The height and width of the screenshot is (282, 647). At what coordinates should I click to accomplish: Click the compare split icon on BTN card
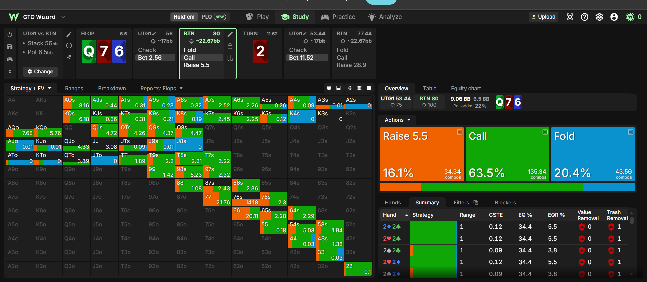pos(230,58)
